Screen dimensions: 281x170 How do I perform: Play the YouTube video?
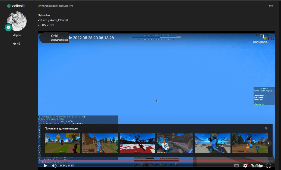click(45, 165)
